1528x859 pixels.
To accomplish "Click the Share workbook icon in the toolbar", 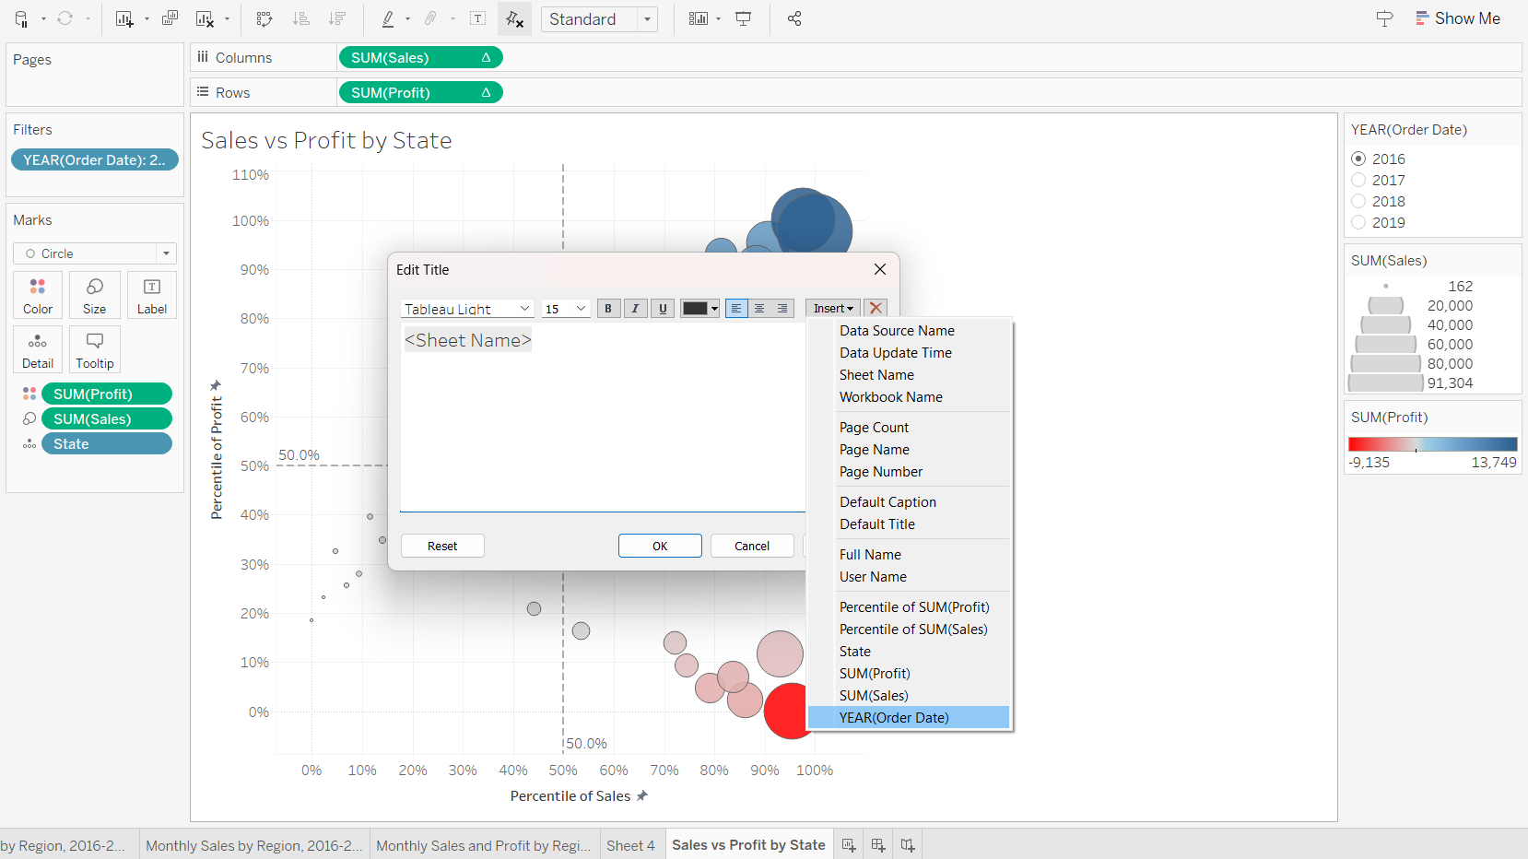I will point(794,18).
